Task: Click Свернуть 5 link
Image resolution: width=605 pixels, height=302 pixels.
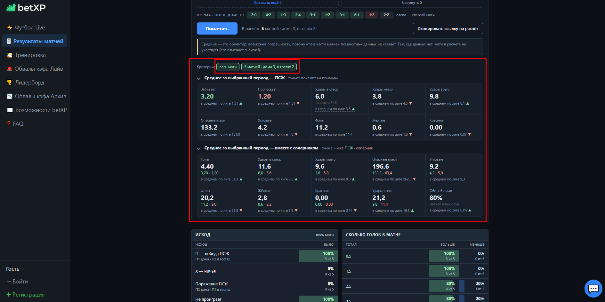Action: pos(412,3)
